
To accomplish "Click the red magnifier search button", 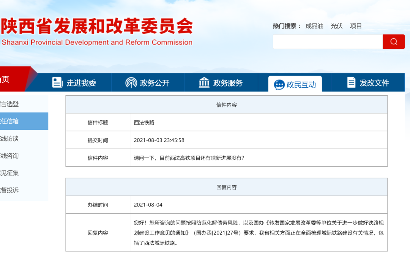I will (393, 42).
